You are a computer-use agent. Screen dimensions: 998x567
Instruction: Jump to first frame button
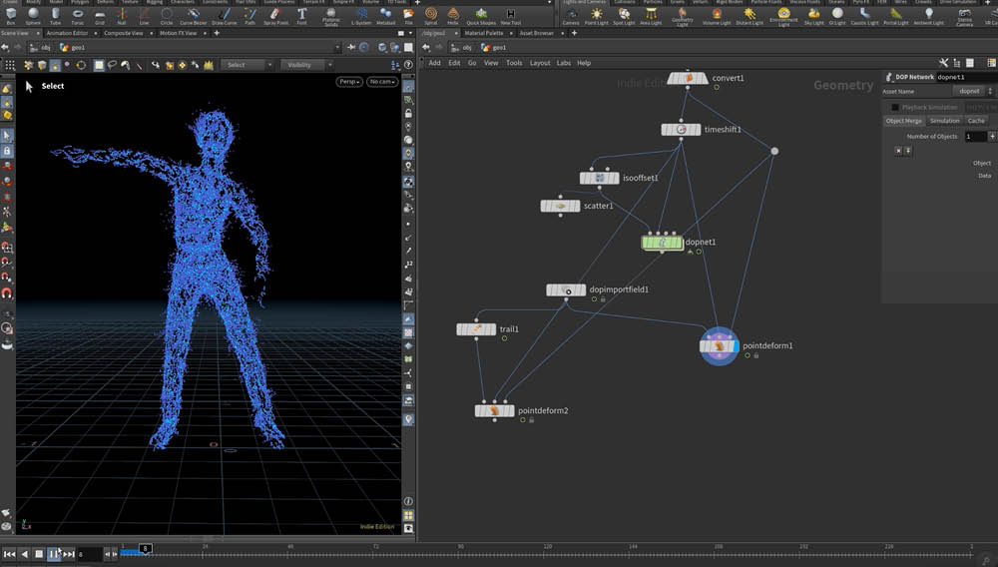[9, 554]
